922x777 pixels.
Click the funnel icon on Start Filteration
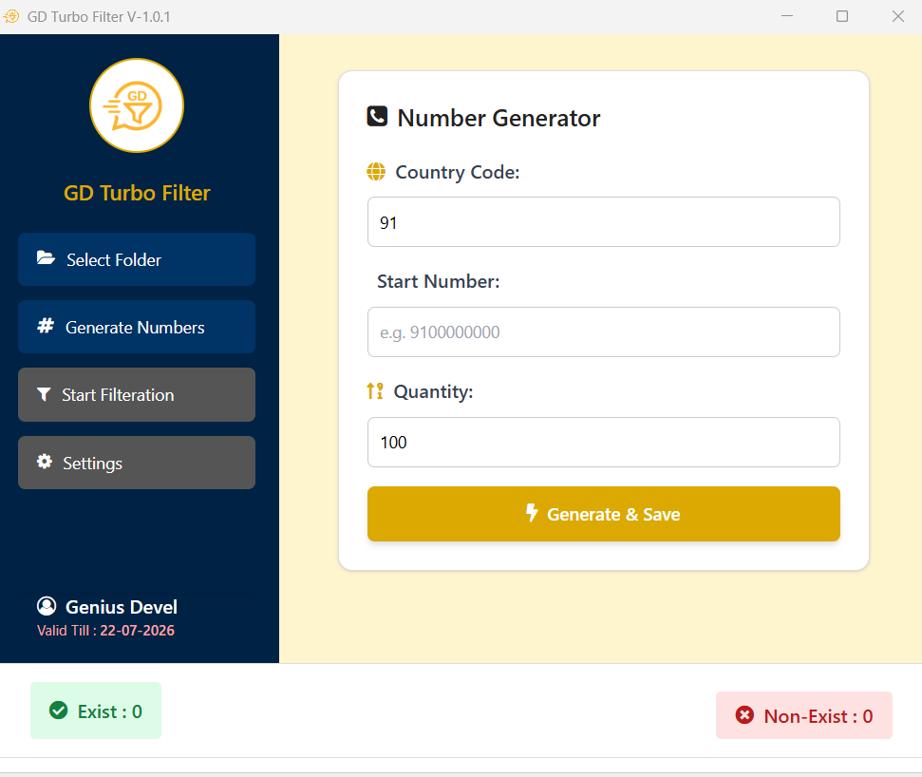44,394
